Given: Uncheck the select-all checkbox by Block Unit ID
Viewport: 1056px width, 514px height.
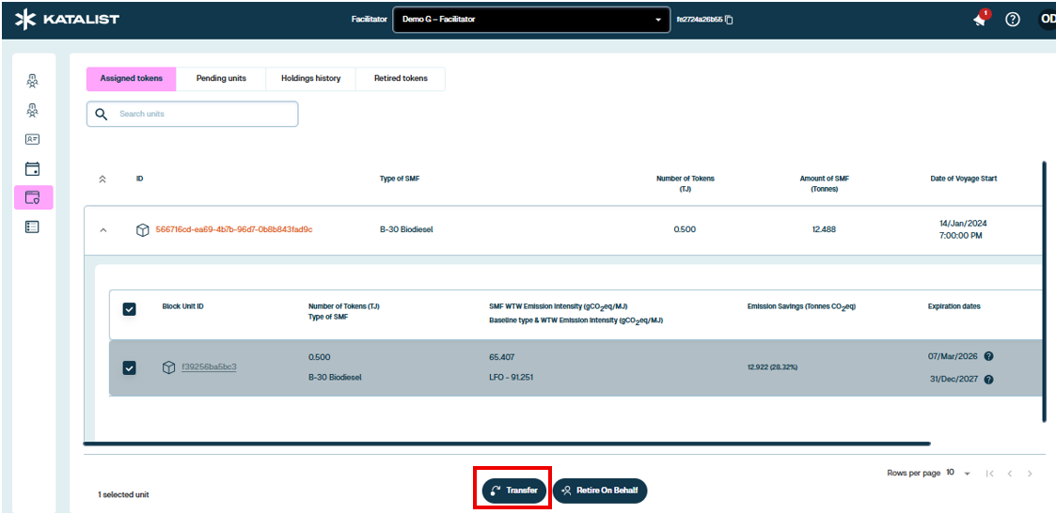Looking at the screenshot, I should pos(130,309).
